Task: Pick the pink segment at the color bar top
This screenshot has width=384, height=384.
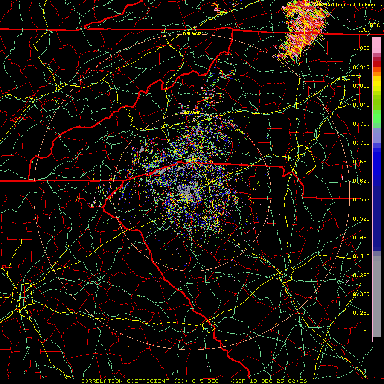Action: [377, 46]
